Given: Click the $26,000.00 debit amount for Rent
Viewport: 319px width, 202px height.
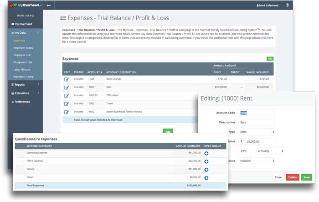Looking at the screenshot, I should [221, 87].
